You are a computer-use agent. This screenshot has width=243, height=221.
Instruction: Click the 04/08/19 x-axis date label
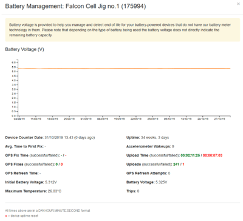[x=19, y=119]
